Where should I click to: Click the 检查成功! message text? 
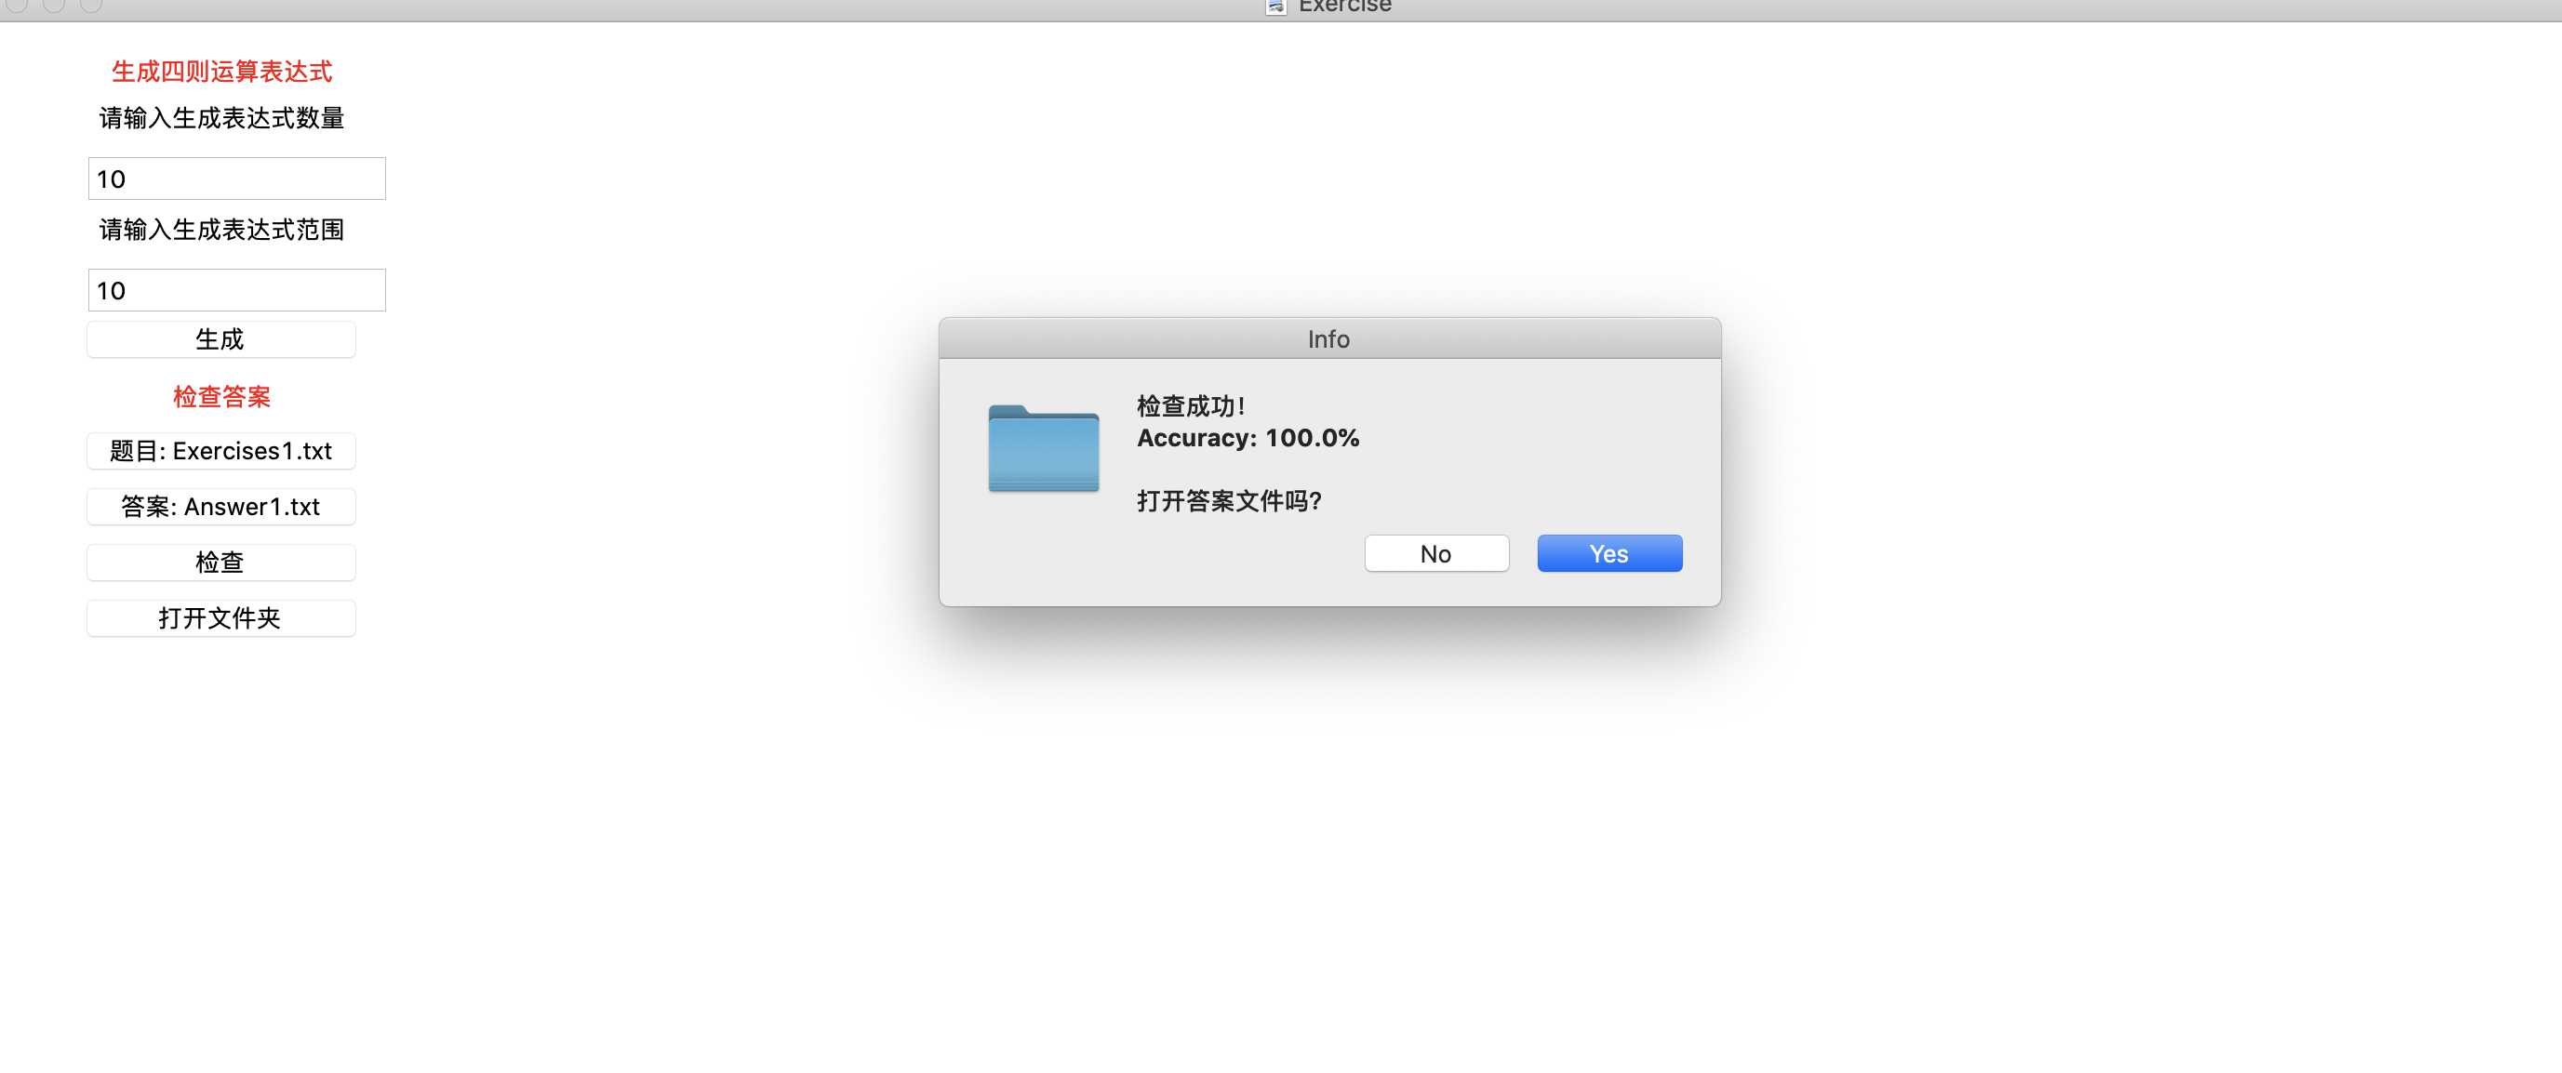1192,406
